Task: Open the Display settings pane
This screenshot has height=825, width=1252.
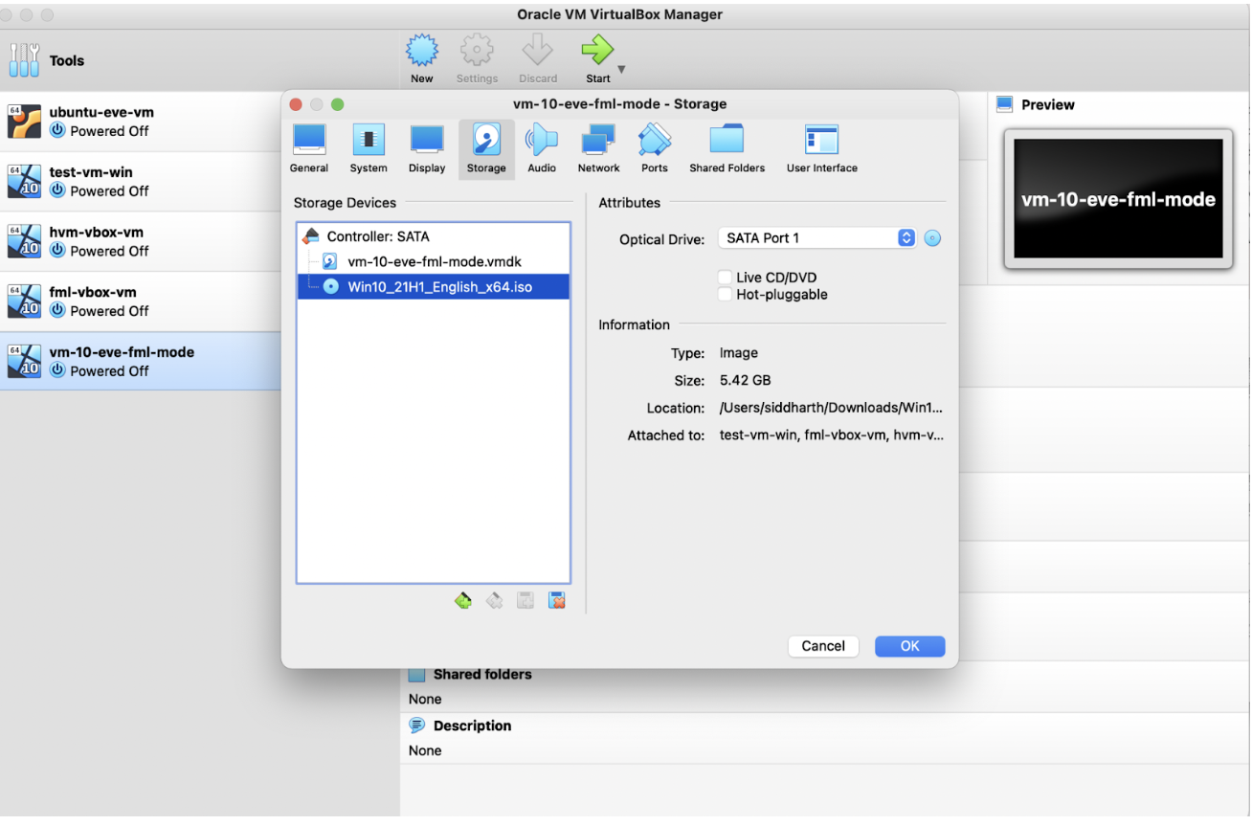Action: tap(427, 148)
